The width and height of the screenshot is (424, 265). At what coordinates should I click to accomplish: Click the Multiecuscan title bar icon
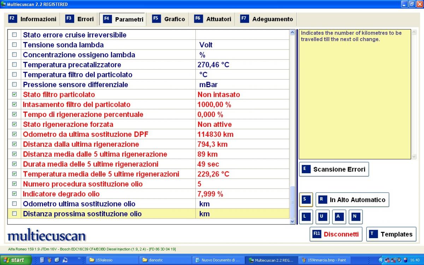[x=4, y=4]
